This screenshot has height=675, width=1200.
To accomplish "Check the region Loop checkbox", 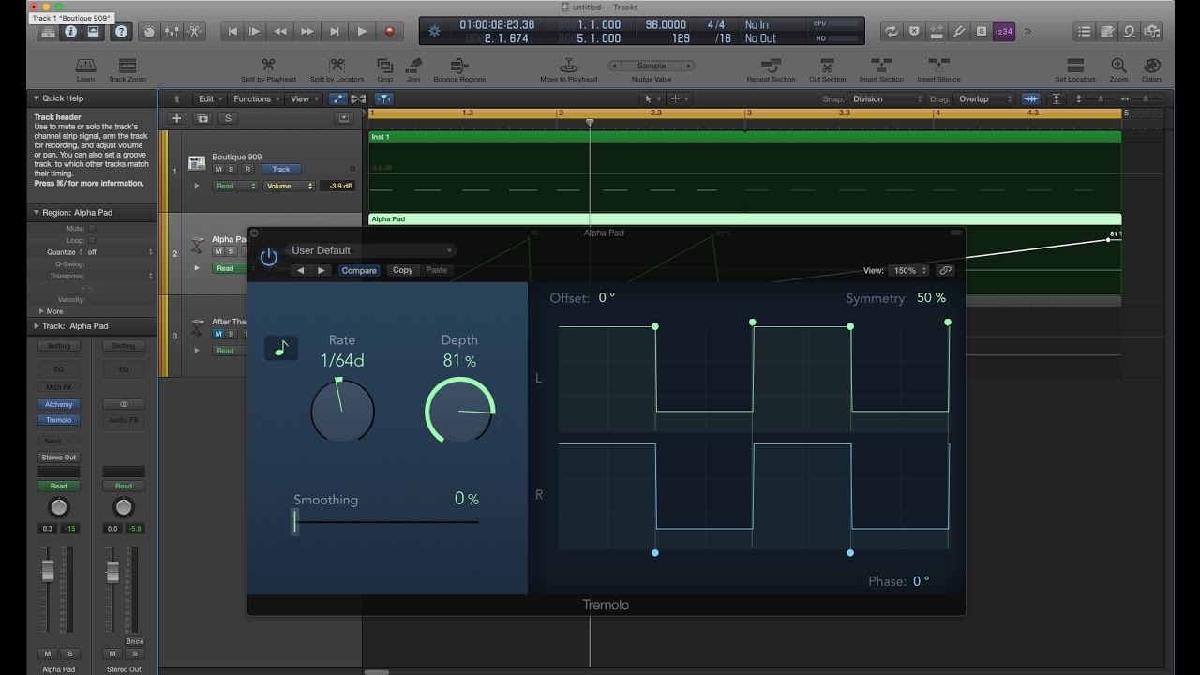I will [x=92, y=240].
